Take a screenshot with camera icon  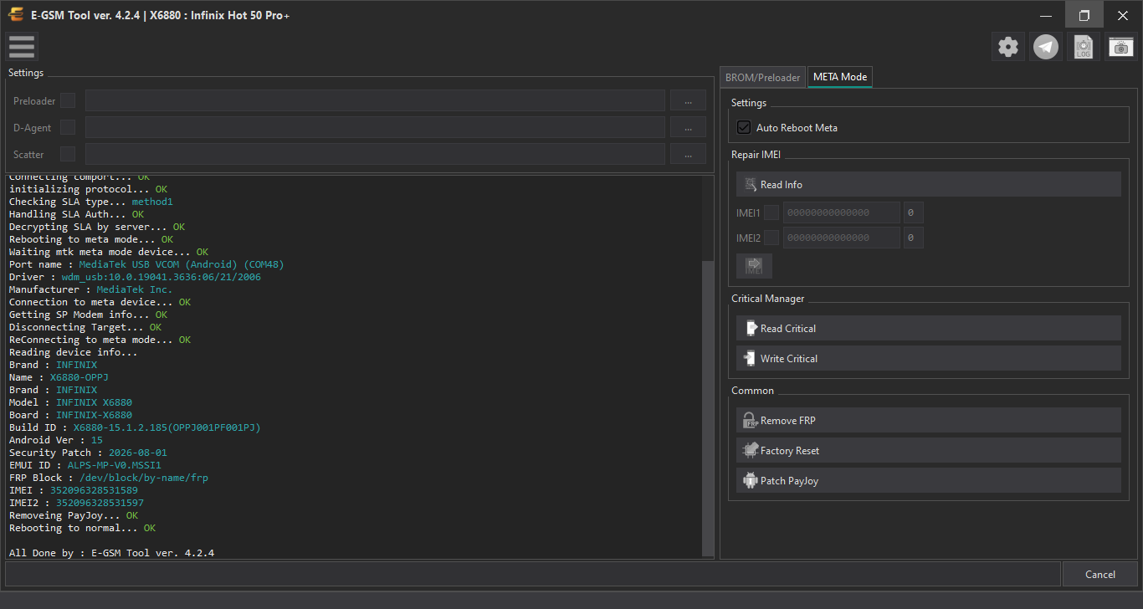[1121, 47]
